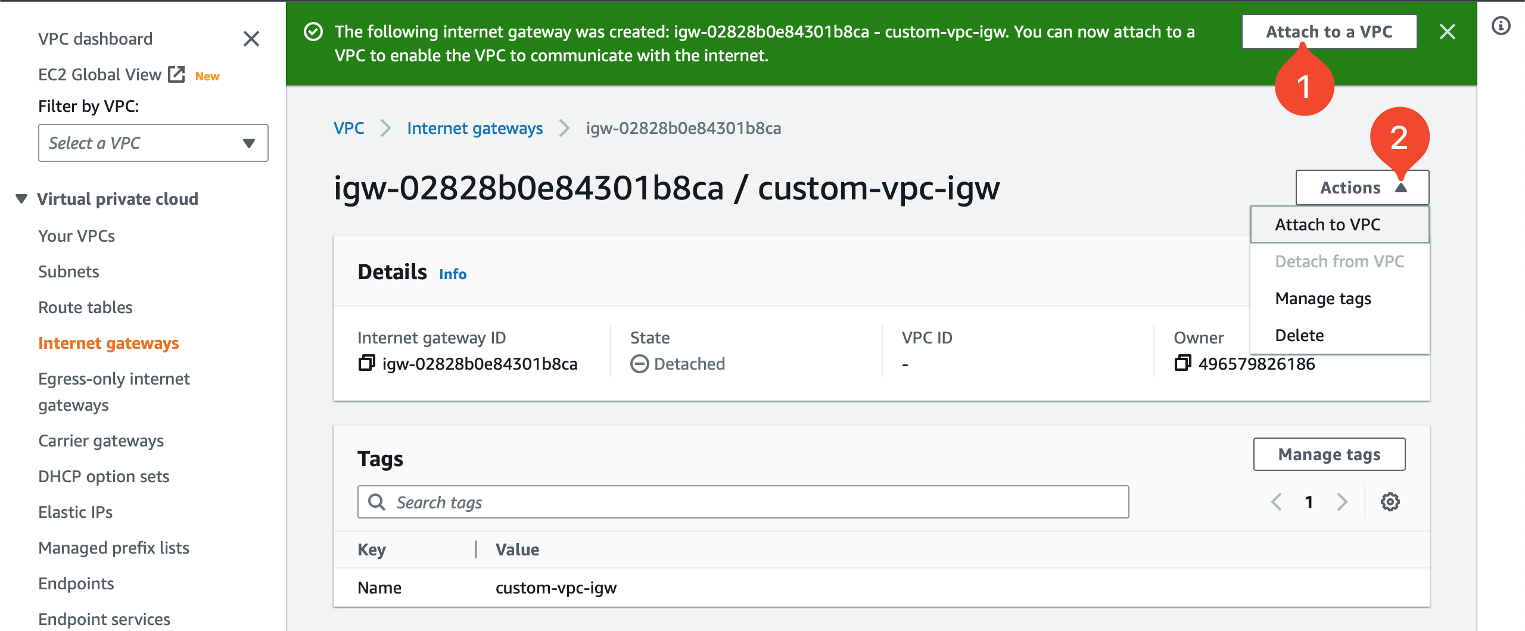Dismiss the green success banner

click(1448, 32)
